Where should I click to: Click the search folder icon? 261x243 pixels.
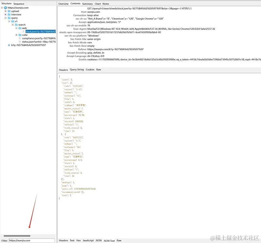point(16,25)
